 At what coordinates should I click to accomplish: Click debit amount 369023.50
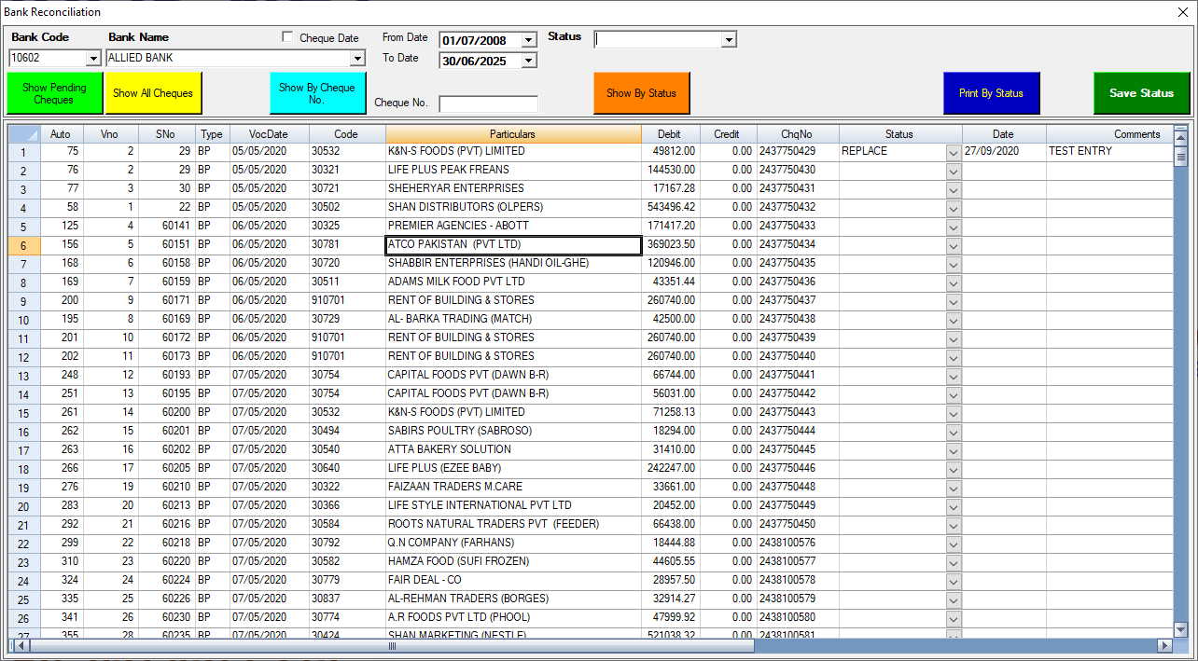click(x=671, y=244)
